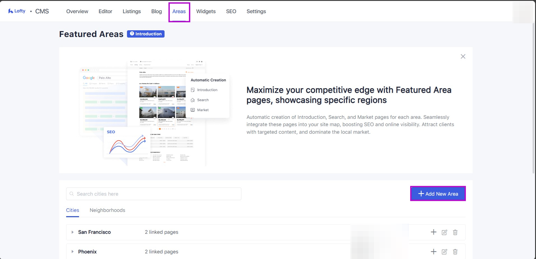Click the Lofty logo
Image resolution: width=536 pixels, height=259 pixels.
pos(17,11)
